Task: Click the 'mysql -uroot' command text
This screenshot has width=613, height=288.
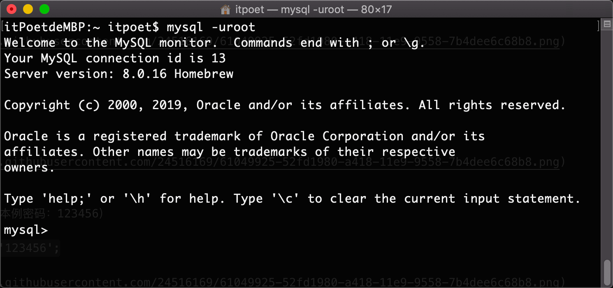Action: point(211,27)
